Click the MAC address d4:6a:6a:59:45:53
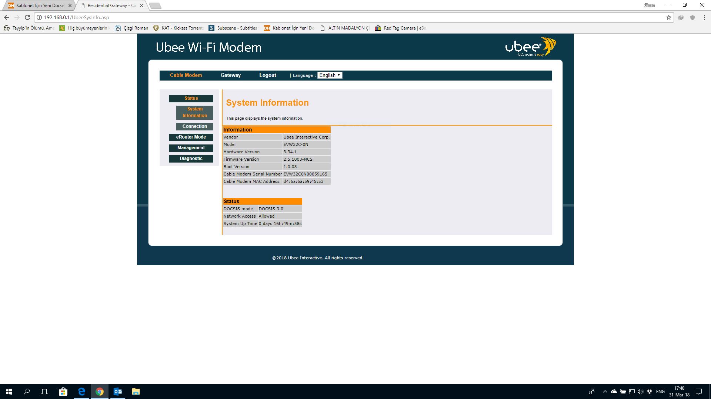The height and width of the screenshot is (399, 711). click(x=304, y=181)
